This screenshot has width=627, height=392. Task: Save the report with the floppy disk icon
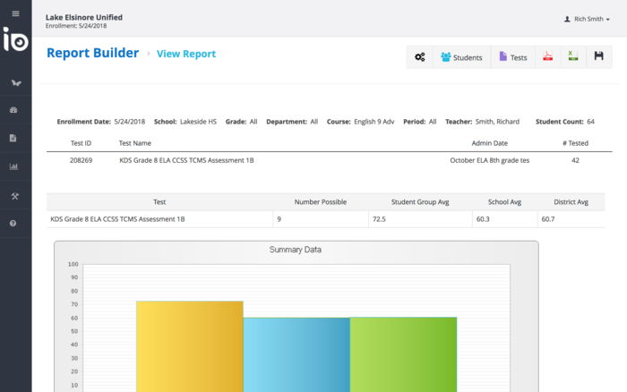coord(598,57)
